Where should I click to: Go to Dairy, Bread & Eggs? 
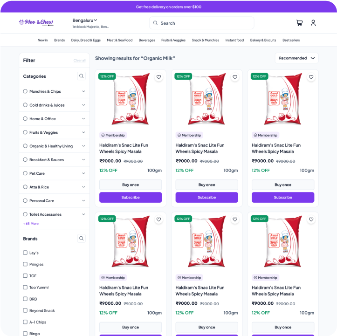click(x=86, y=40)
